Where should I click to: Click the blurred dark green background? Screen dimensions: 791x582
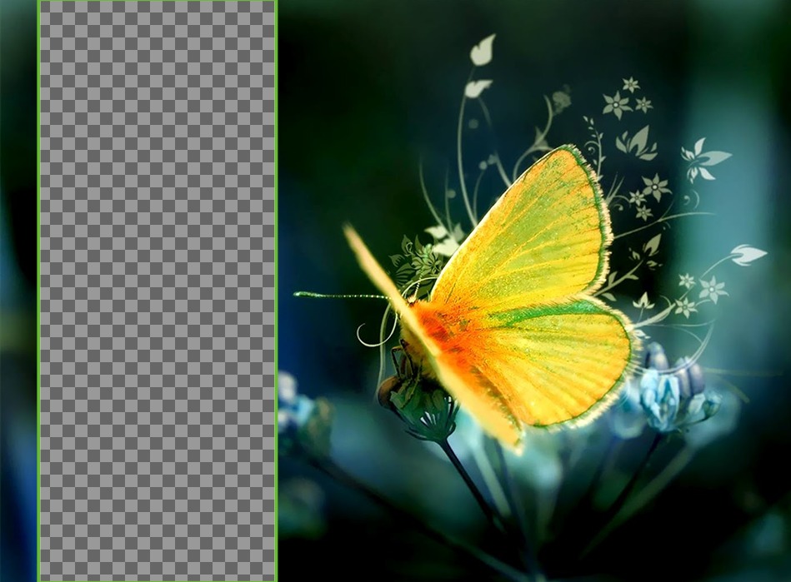pyautogui.click(x=350, y=83)
